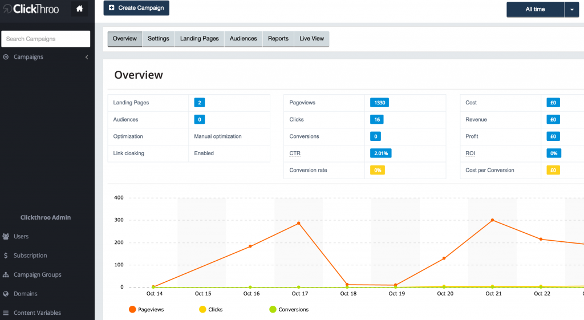
Task: Select the All time range button
Action: (535, 9)
